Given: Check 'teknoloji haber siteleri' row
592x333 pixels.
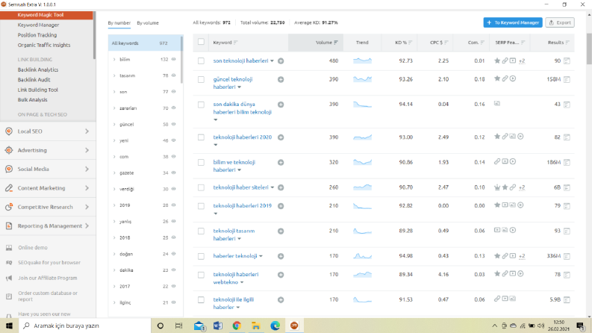Looking at the screenshot, I should (x=201, y=187).
